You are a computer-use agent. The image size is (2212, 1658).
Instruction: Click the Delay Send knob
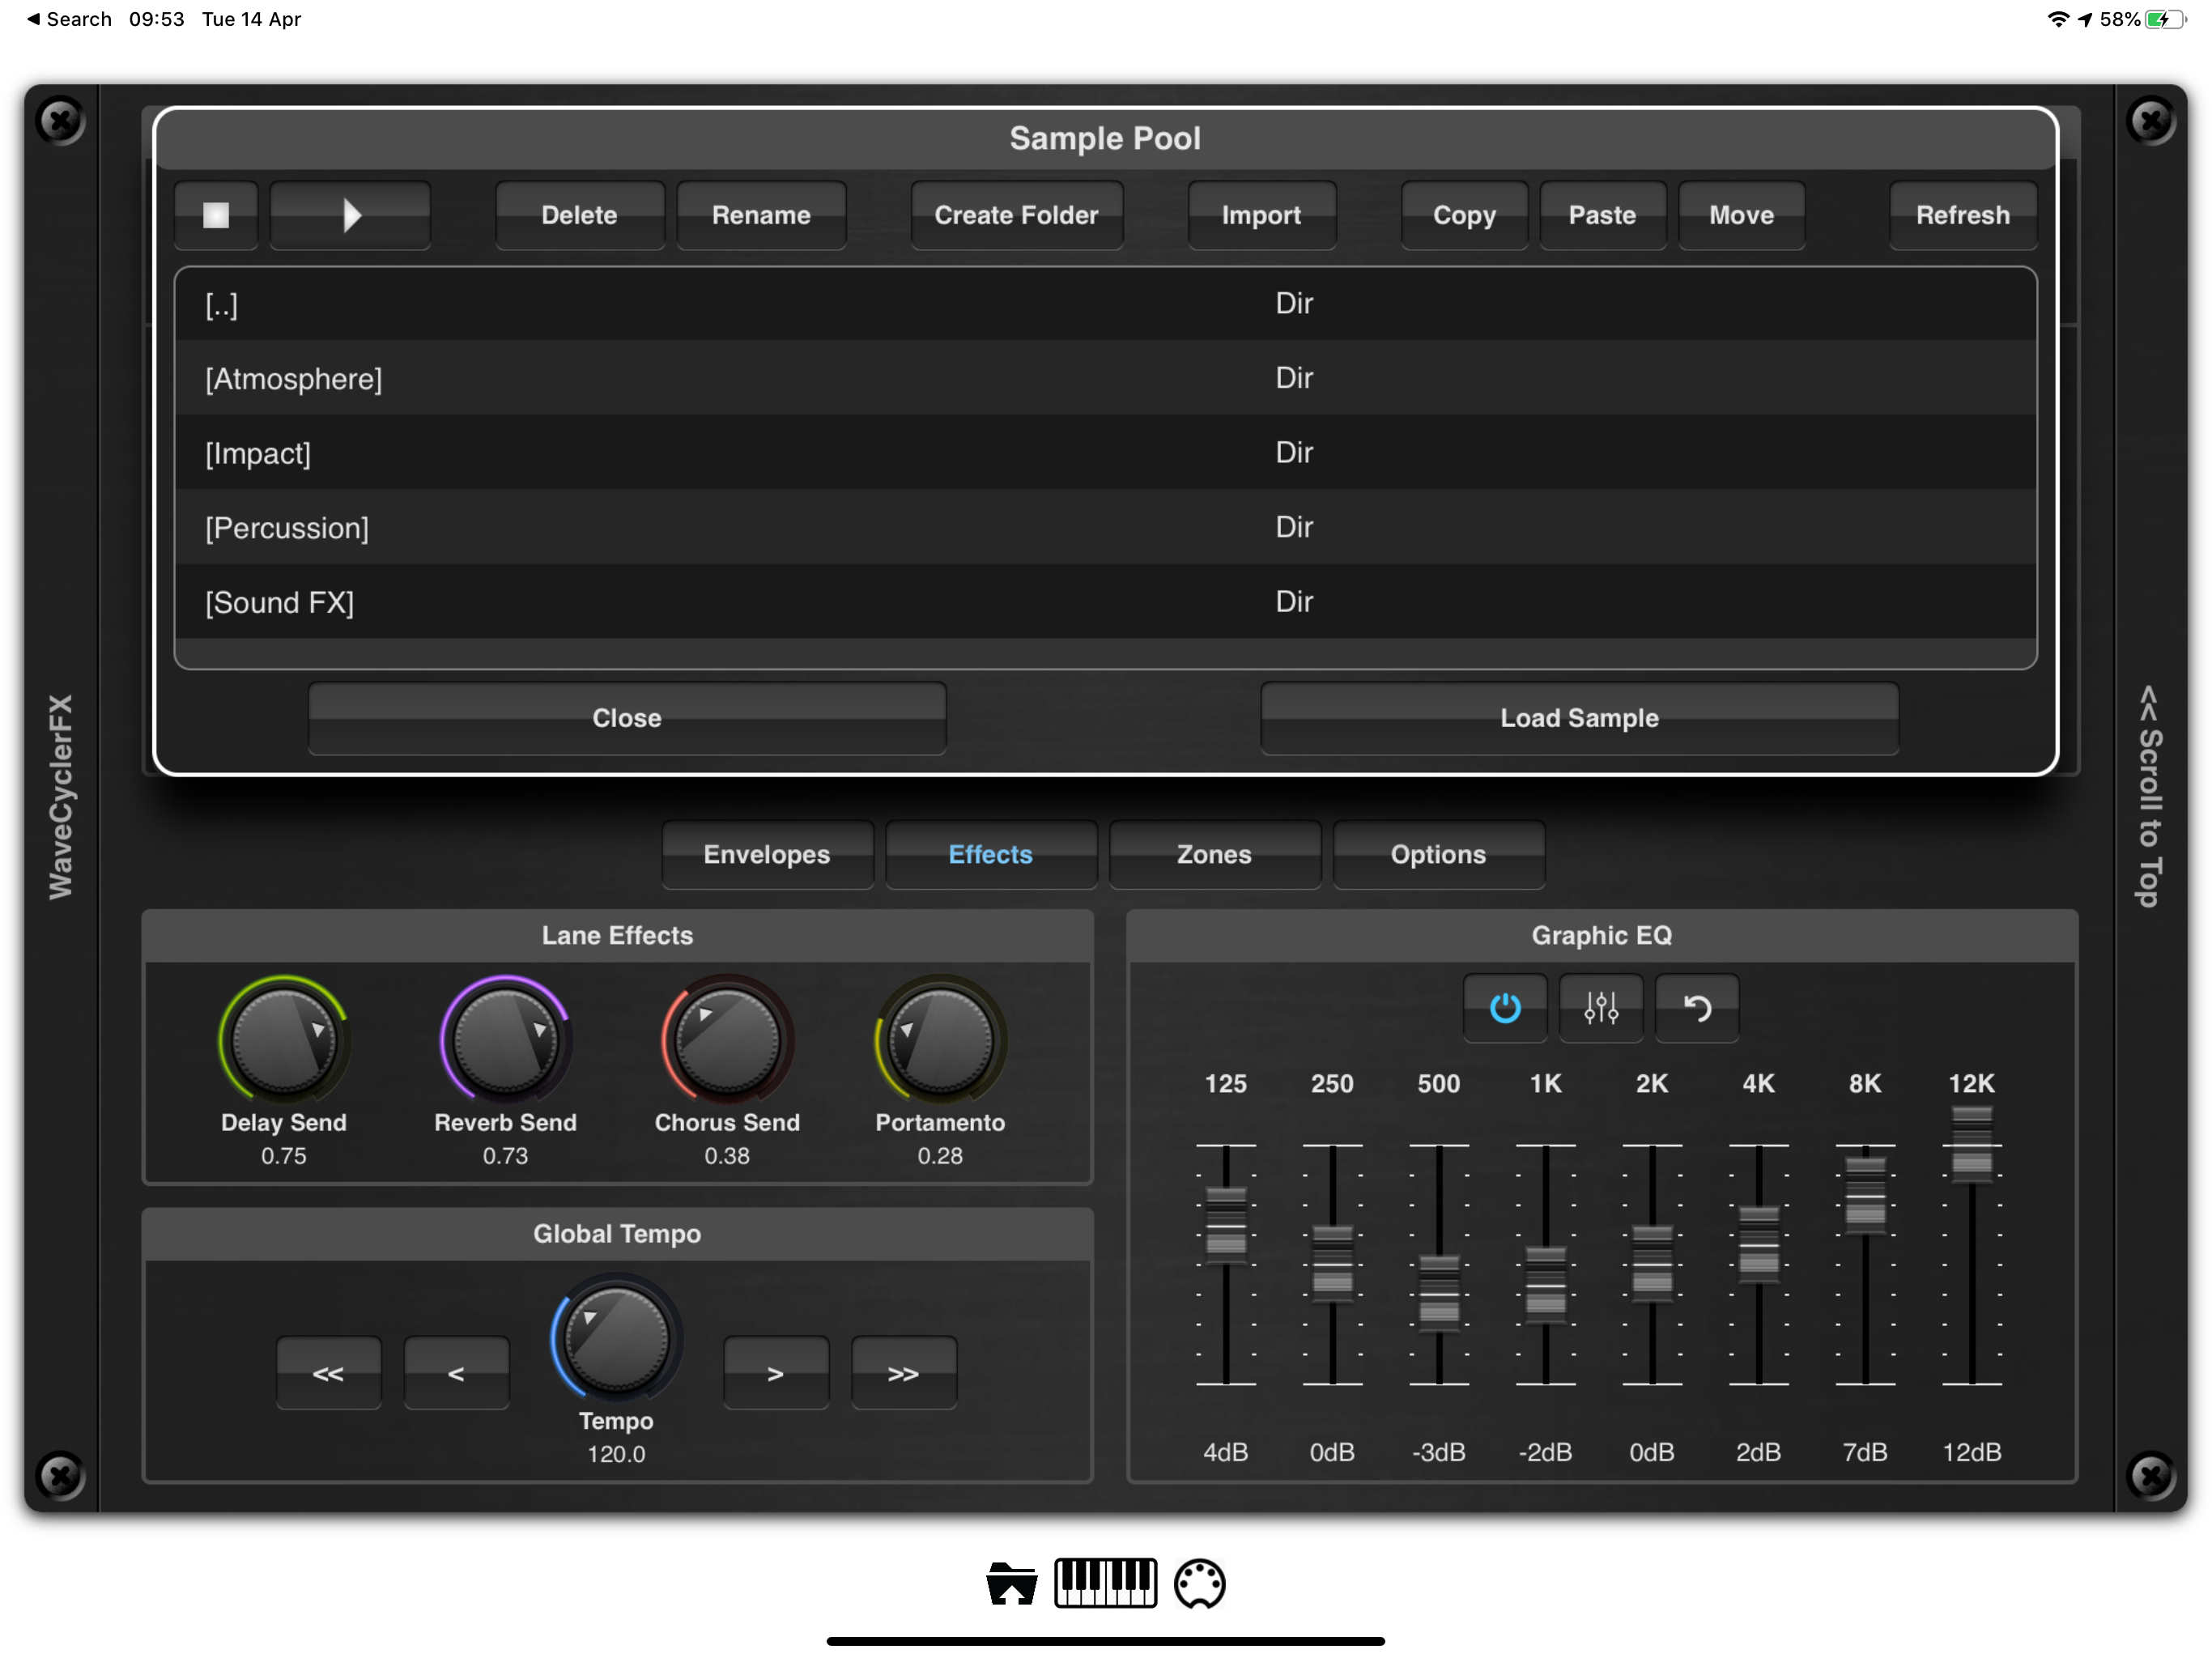[284, 1042]
